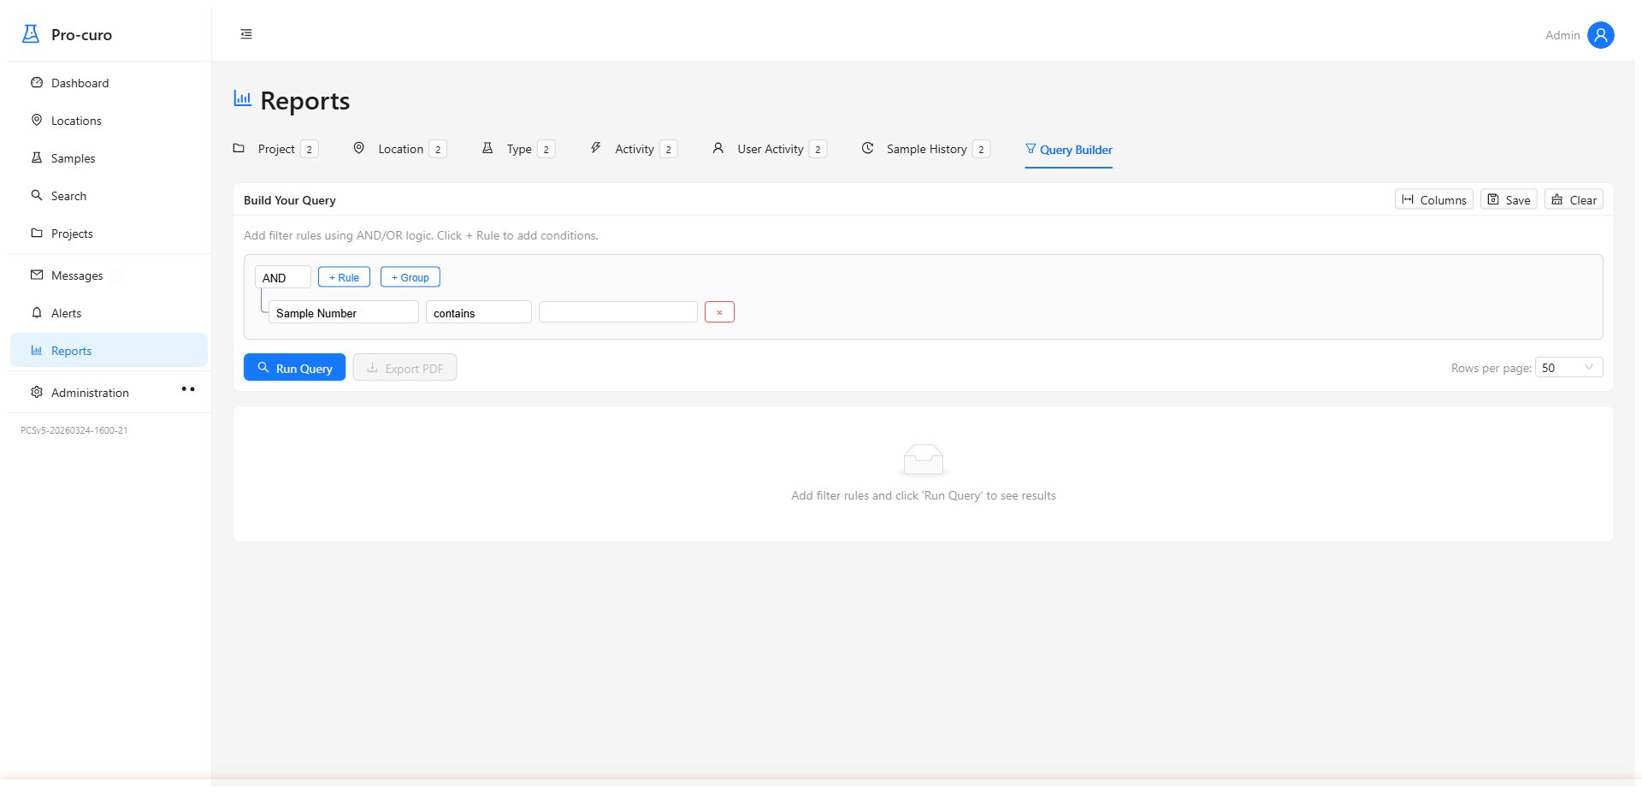Add a new rule with + Rule
Image resolution: width=1642 pixels, height=793 pixels.
coord(344,276)
